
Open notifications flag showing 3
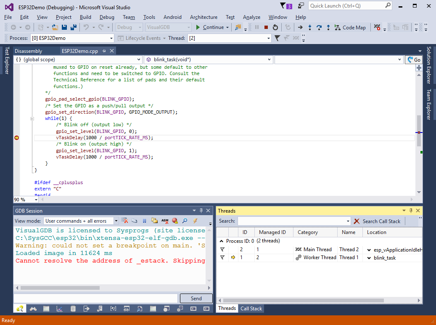click(286, 6)
